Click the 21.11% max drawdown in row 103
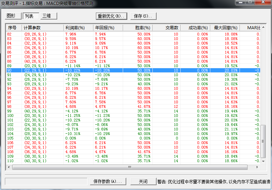The width and height of the screenshot is (272, 190). 231,129
